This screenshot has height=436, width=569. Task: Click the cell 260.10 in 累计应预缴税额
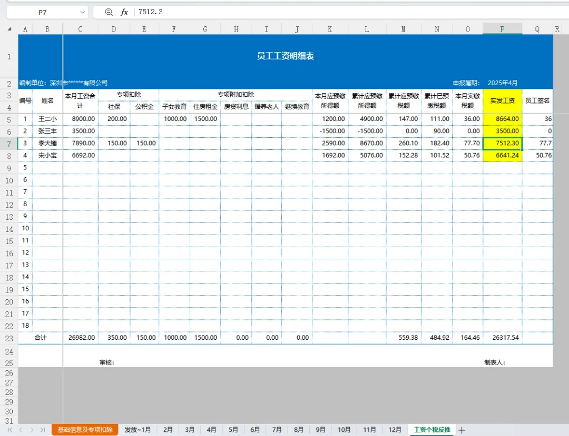tap(404, 143)
